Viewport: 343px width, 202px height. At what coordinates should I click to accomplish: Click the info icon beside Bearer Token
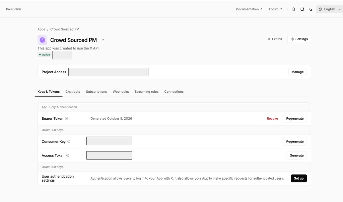point(67,119)
